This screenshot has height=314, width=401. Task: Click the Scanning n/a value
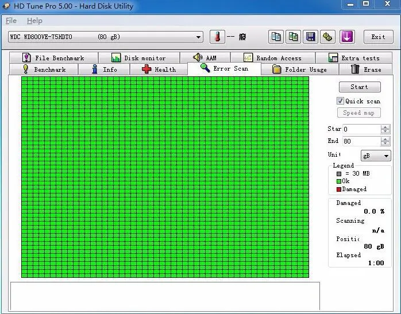click(x=378, y=230)
